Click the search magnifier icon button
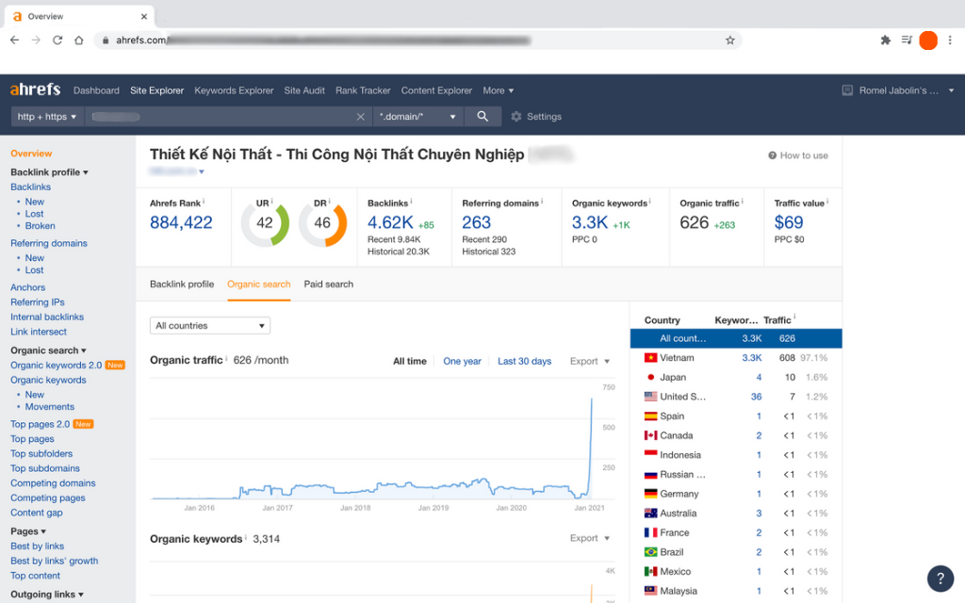Viewport: 965px width, 603px height. click(x=482, y=117)
